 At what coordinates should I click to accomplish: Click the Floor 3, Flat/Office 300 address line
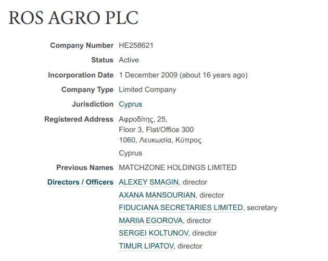point(156,130)
